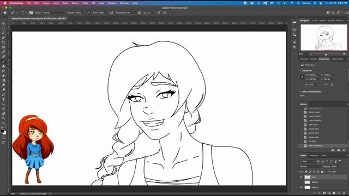The image size is (349, 196).
Task: Select the Move tool
Action: (x=3, y=23)
